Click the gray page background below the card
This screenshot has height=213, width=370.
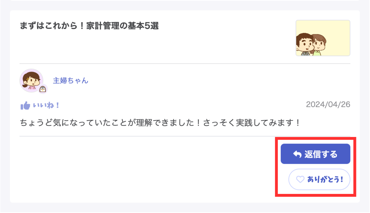point(185,208)
